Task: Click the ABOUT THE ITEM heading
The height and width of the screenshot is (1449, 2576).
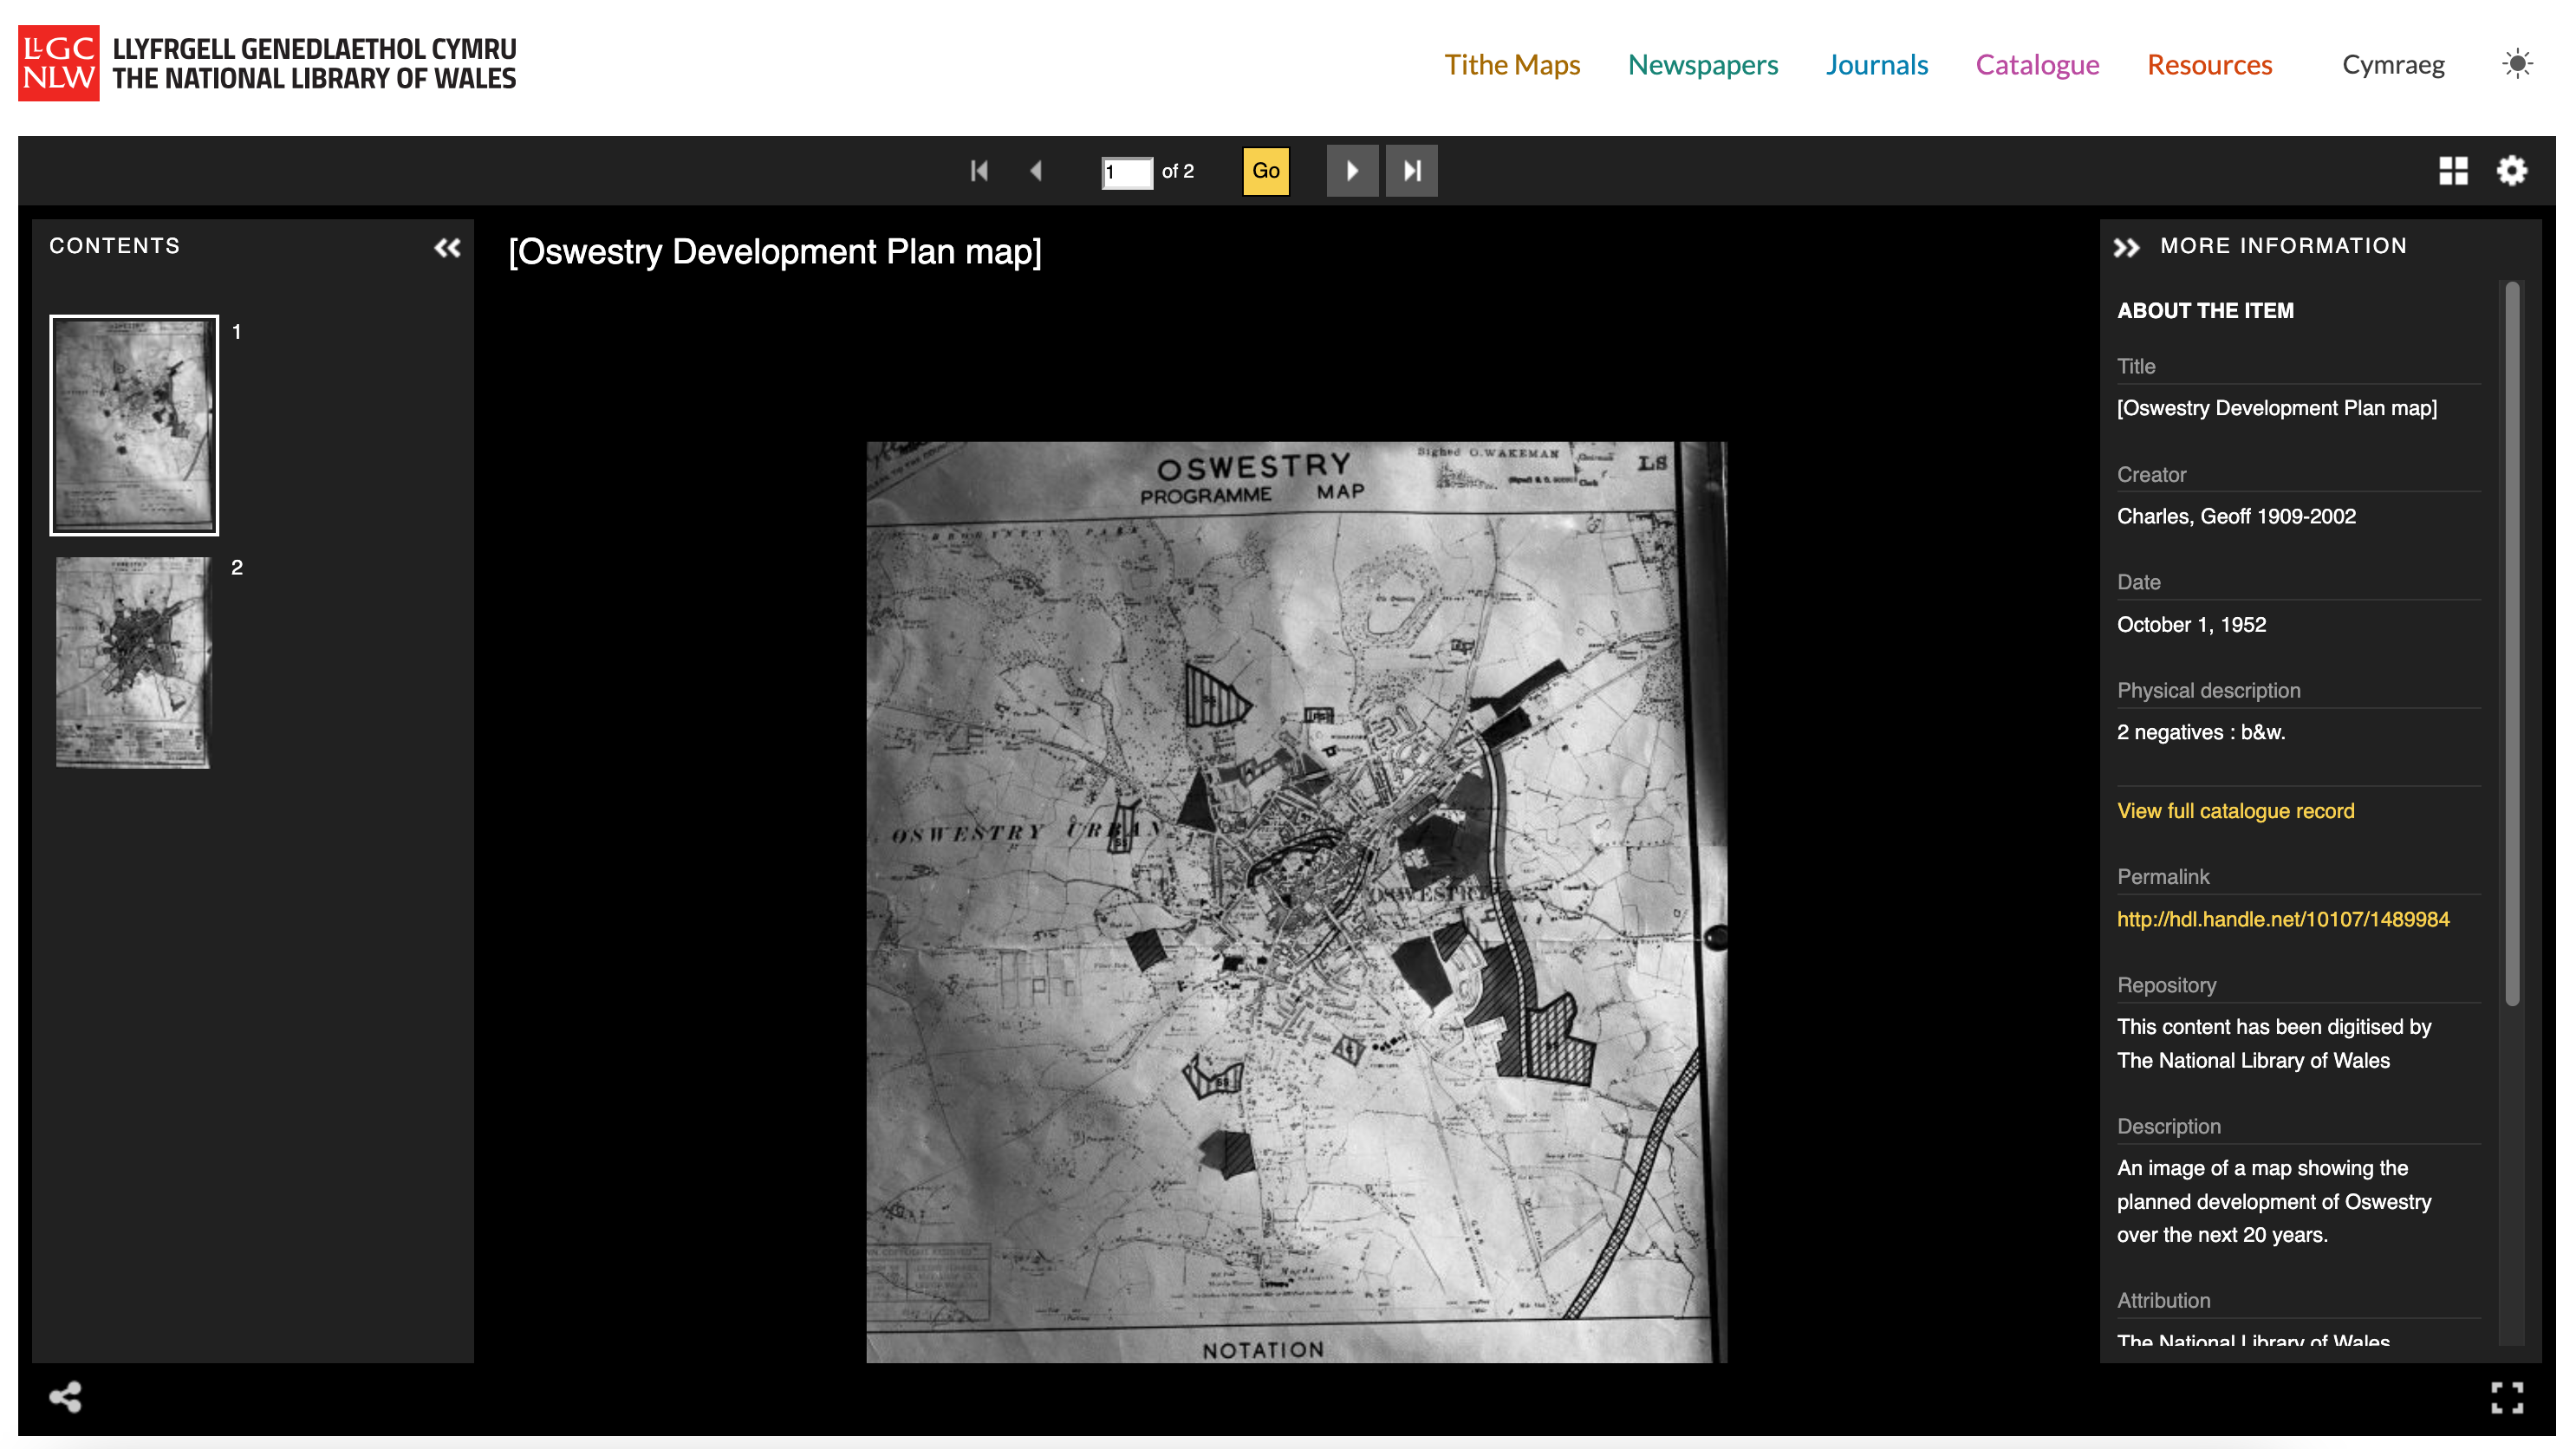Action: [x=2205, y=311]
